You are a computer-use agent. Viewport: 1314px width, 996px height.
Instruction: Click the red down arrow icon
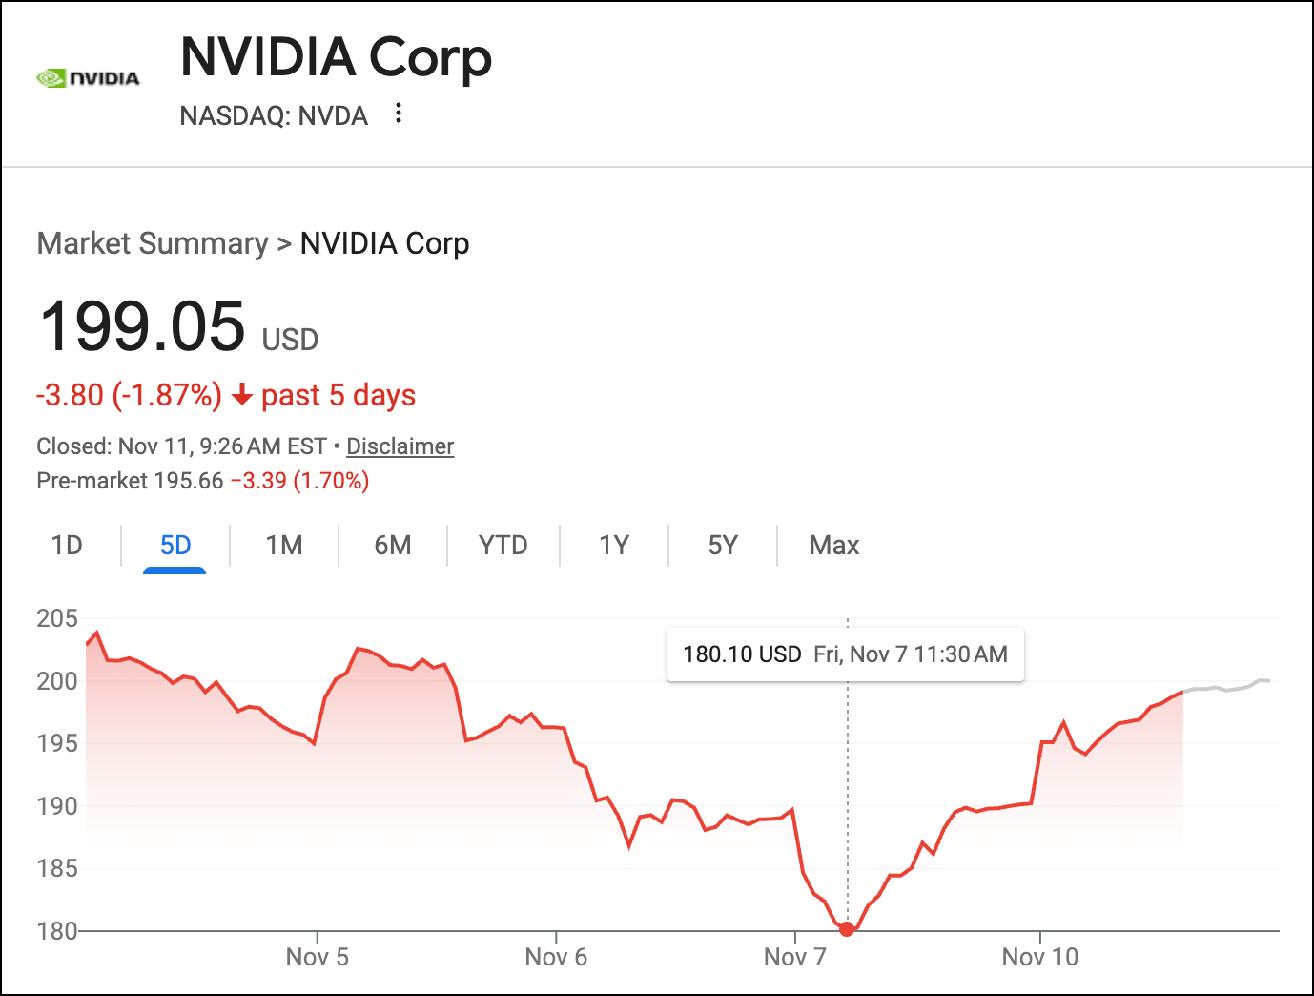(242, 394)
